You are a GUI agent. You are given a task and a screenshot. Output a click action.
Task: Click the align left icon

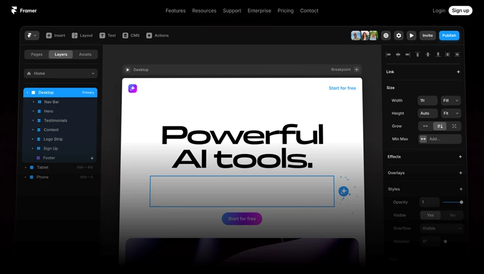tap(388, 54)
